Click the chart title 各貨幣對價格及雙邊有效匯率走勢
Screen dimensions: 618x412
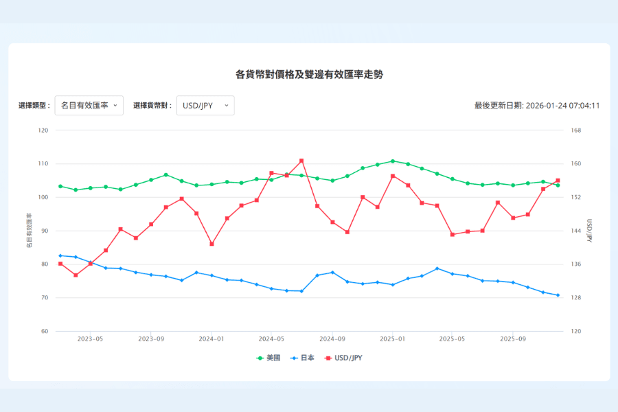point(309,75)
